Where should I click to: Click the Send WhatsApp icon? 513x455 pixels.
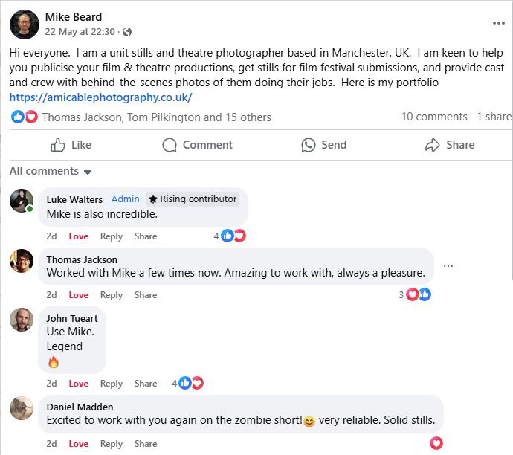point(309,145)
